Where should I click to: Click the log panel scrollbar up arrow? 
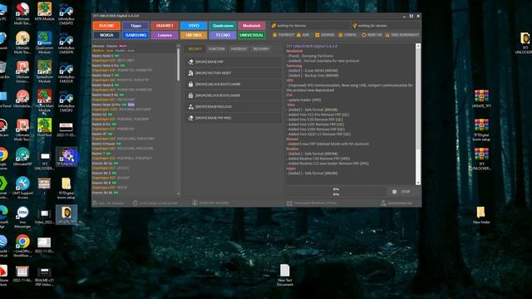pyautogui.click(x=418, y=46)
